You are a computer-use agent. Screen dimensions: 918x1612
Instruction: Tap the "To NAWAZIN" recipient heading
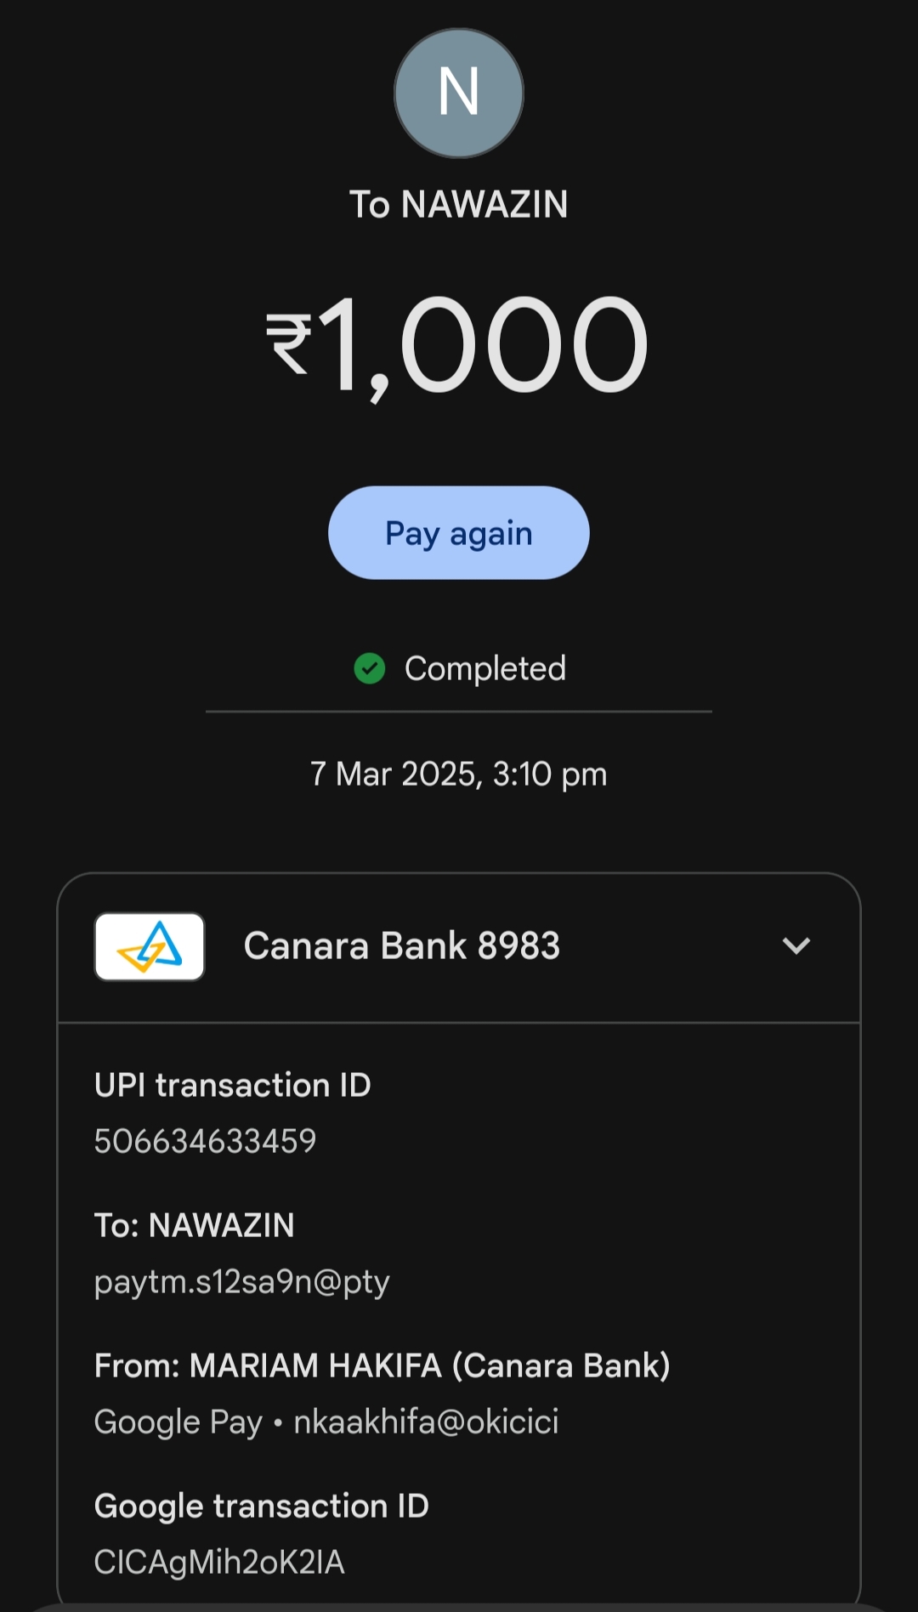click(x=459, y=205)
